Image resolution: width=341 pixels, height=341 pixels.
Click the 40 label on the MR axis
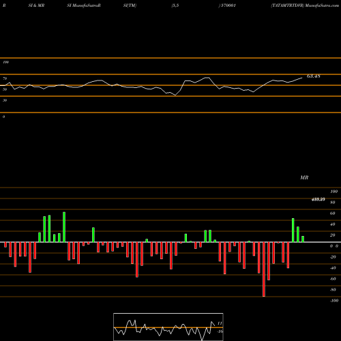click(333, 224)
